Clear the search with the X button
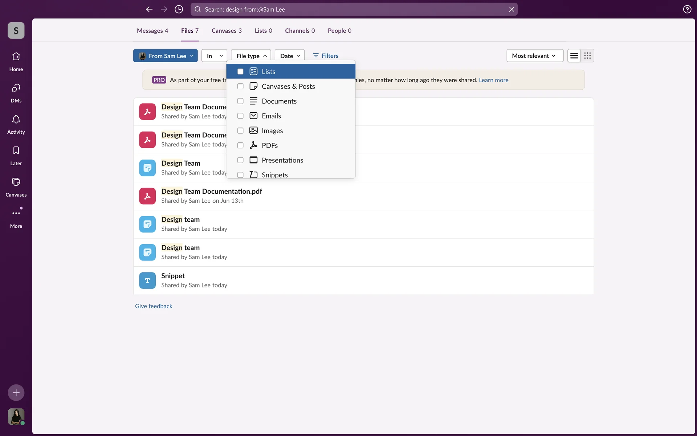 511,9
